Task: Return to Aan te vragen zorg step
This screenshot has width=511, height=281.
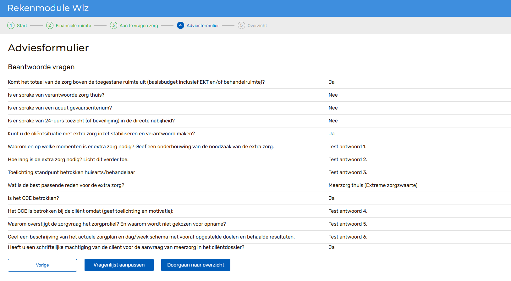Action: click(139, 25)
